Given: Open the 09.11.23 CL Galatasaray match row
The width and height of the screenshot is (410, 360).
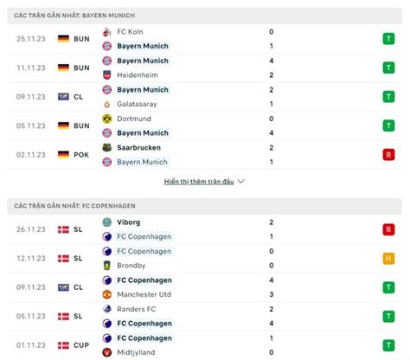Looking at the screenshot, I should click(204, 97).
